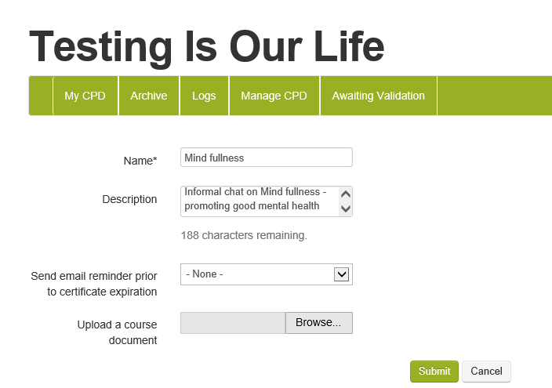The height and width of the screenshot is (388, 552).
Task: Switch to the Archive tab
Action: 149,96
